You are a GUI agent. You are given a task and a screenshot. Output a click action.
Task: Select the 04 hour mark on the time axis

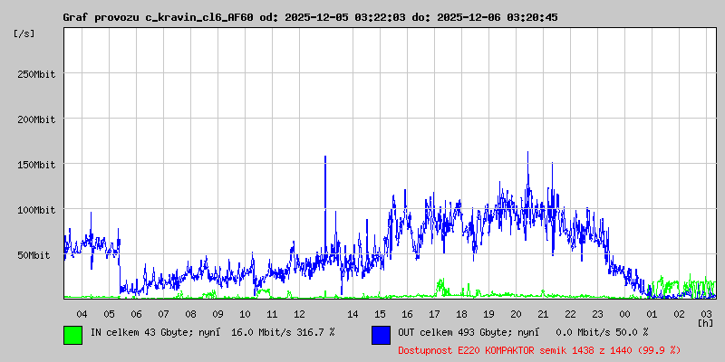[x=82, y=313]
